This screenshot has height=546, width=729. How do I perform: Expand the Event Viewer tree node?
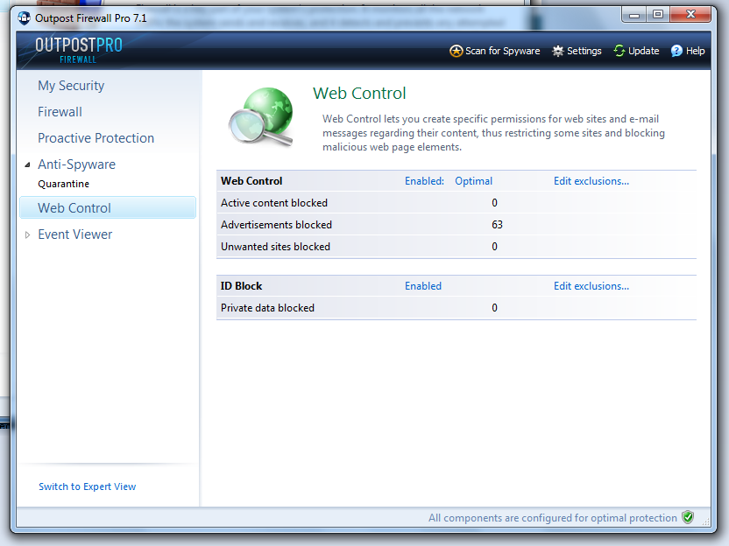pos(27,234)
